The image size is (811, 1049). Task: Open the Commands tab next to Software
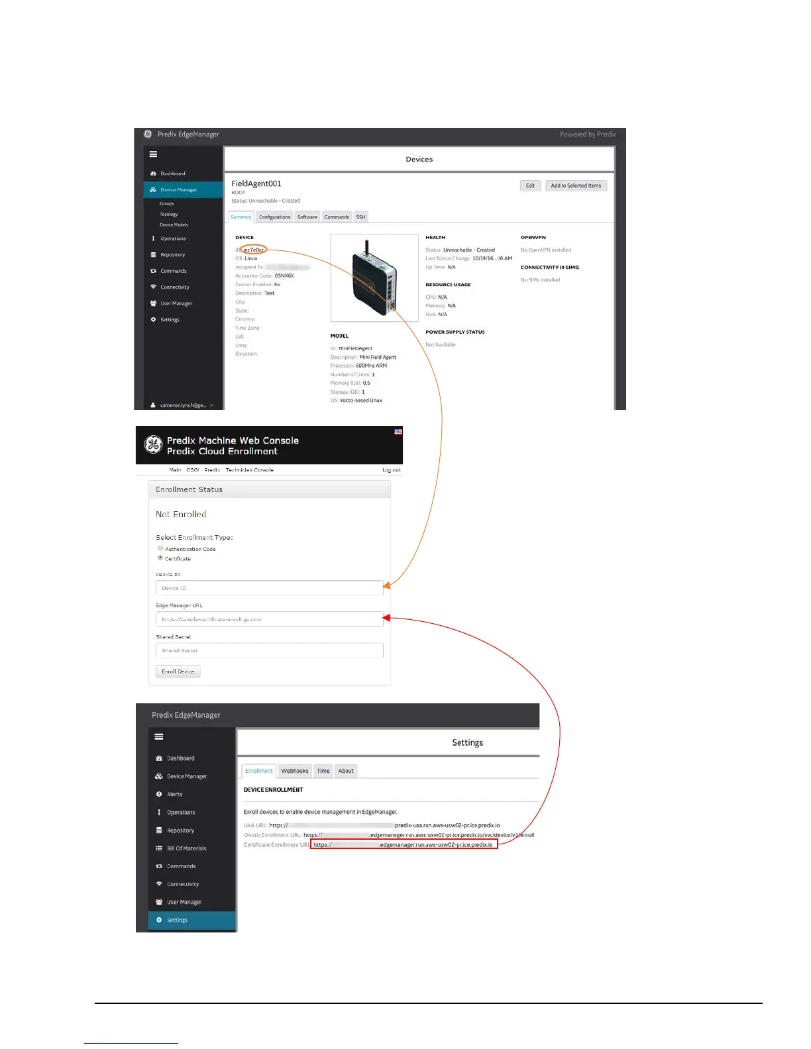[337, 217]
